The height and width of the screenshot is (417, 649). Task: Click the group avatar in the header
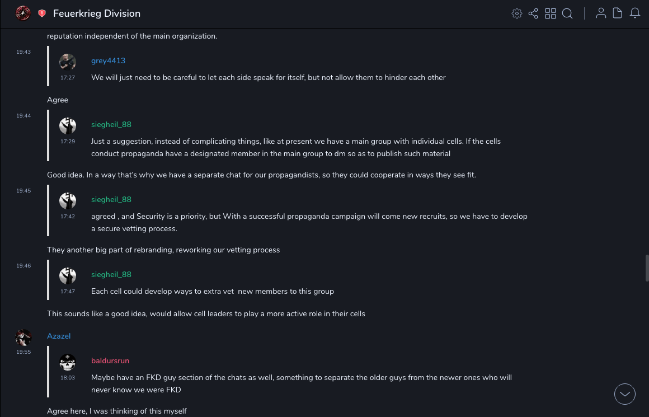coord(23,13)
